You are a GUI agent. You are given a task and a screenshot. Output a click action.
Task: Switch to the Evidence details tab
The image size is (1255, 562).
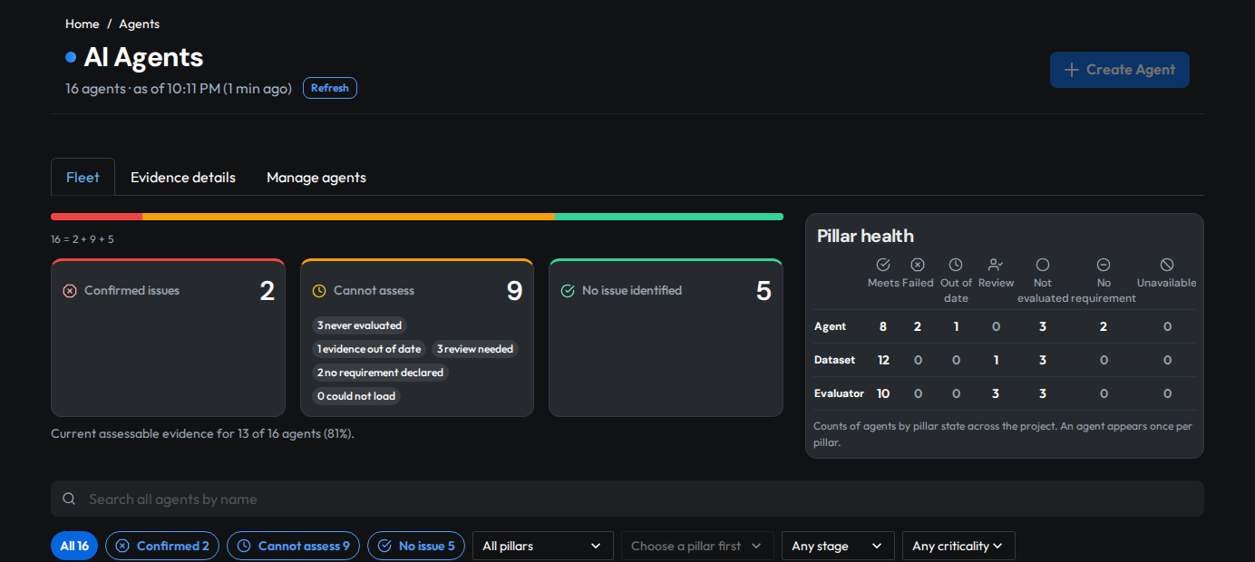click(183, 178)
